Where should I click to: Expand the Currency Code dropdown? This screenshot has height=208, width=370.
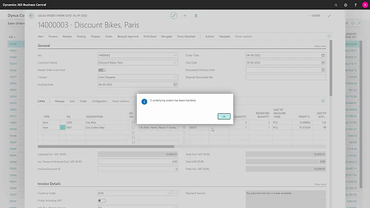(168, 193)
